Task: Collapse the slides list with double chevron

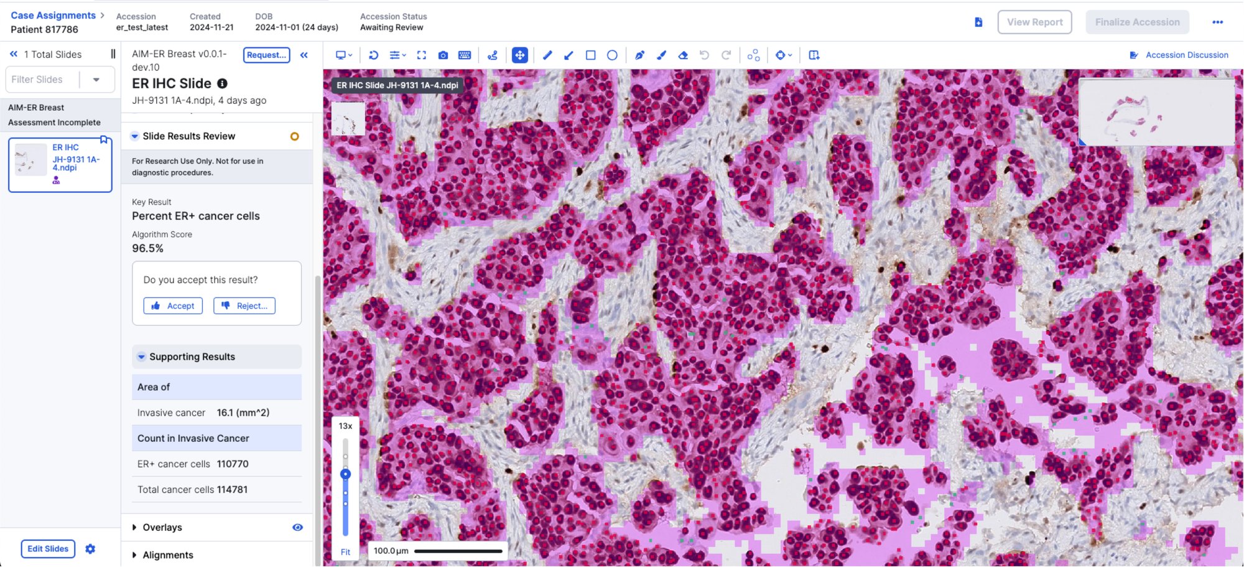Action: (x=14, y=55)
